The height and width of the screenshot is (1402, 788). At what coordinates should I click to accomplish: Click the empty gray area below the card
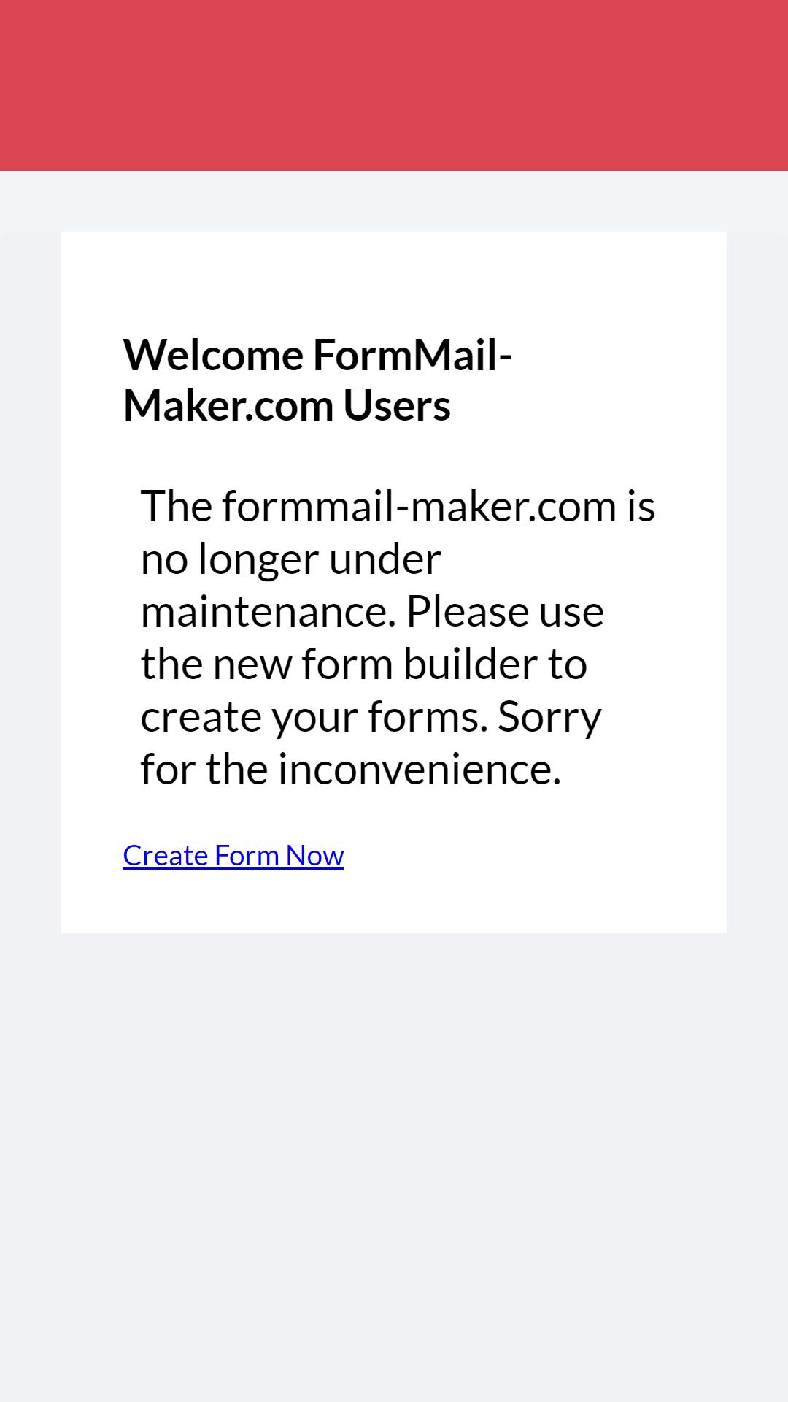point(394,1168)
